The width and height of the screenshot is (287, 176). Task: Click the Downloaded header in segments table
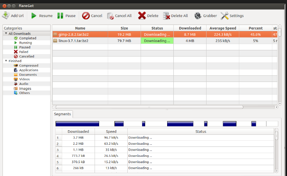point(78,131)
